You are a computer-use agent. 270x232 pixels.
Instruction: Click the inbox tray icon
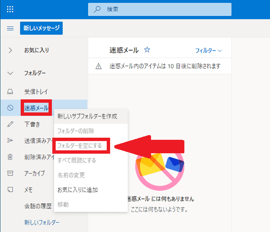pyautogui.click(x=10, y=91)
